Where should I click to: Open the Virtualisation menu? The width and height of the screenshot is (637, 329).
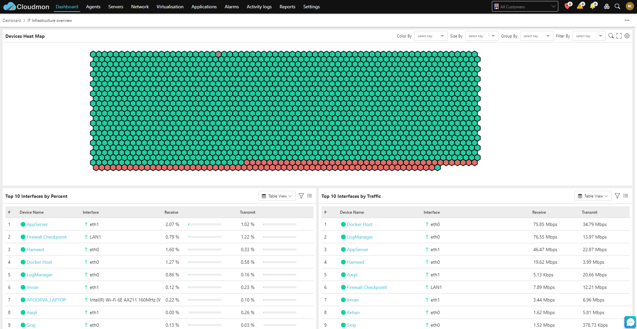[x=170, y=7]
